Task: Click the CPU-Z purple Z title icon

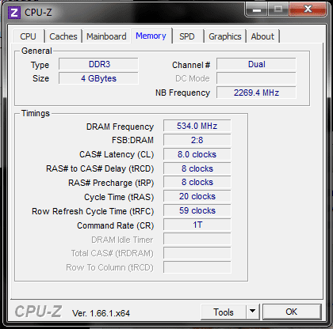Action: click(14, 13)
